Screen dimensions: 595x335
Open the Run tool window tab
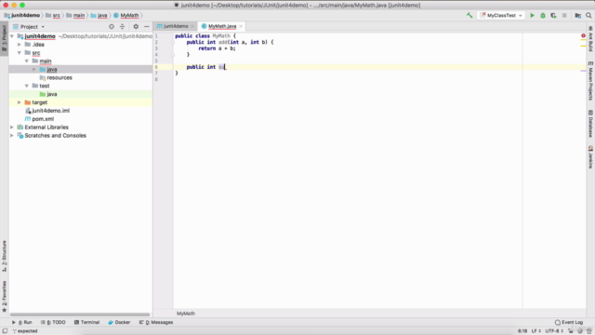(22, 322)
